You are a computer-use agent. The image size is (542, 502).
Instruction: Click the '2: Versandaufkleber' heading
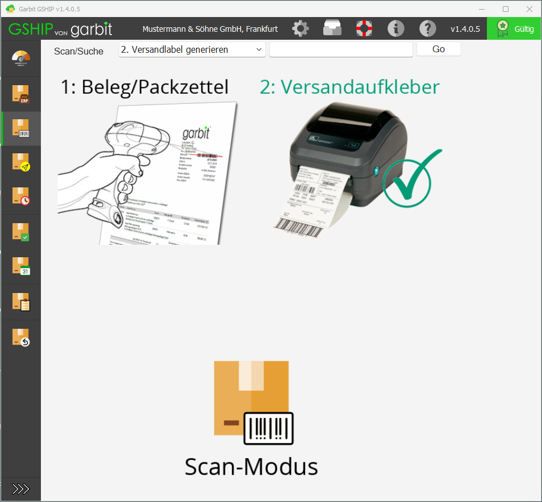[349, 87]
